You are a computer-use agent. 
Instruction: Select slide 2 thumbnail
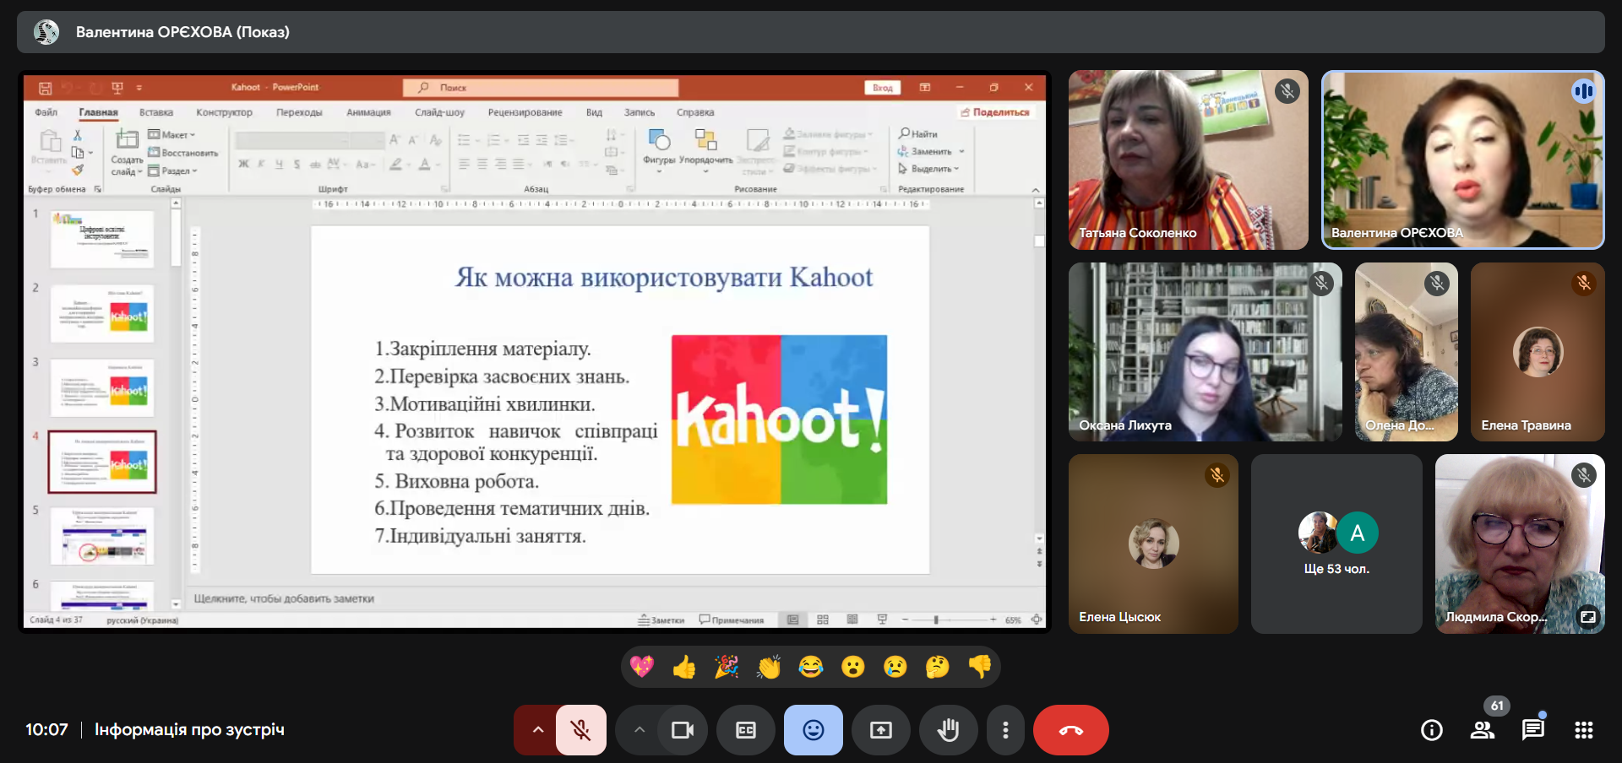(102, 314)
